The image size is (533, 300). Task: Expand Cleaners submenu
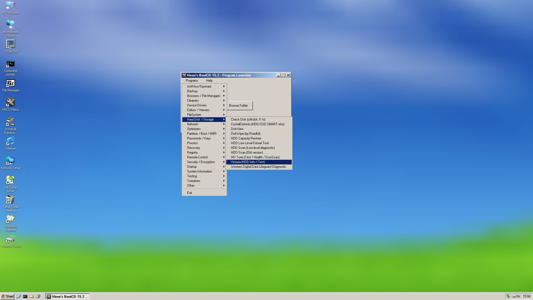pyautogui.click(x=204, y=101)
